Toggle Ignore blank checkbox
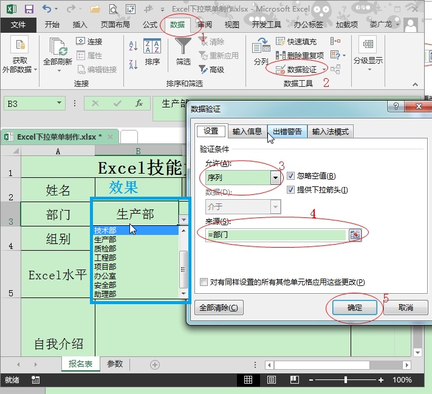The height and width of the screenshot is (394, 432). pos(290,175)
